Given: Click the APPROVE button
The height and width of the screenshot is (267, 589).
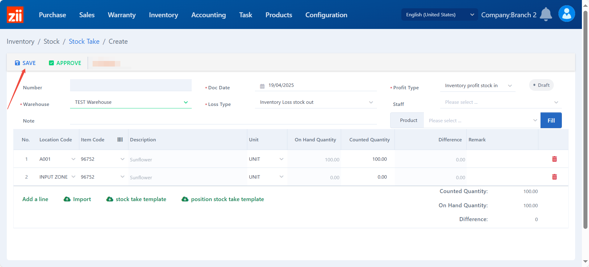Looking at the screenshot, I should point(65,63).
